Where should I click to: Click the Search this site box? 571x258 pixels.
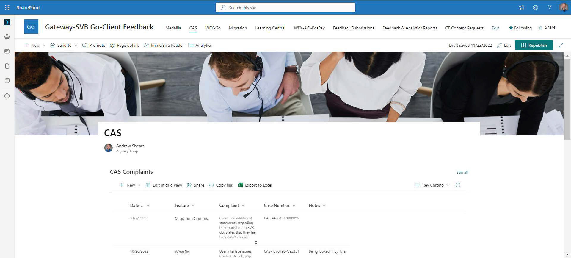pyautogui.click(x=285, y=7)
